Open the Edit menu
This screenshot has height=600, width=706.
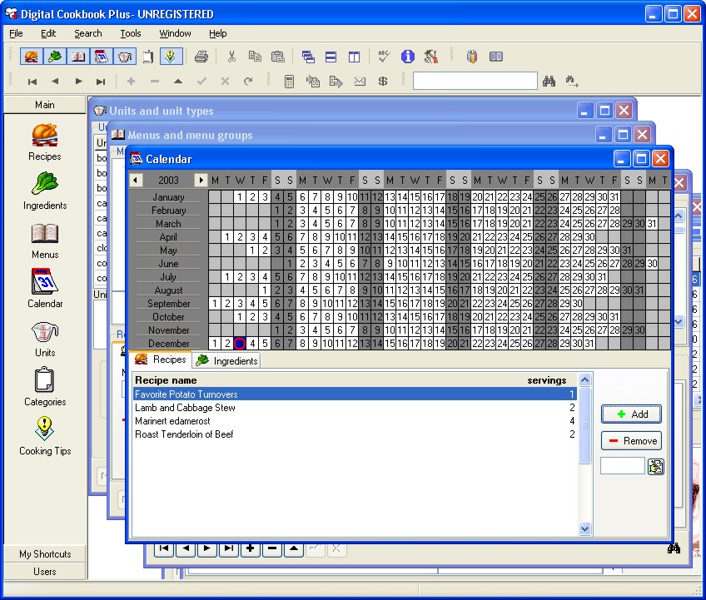click(x=48, y=33)
